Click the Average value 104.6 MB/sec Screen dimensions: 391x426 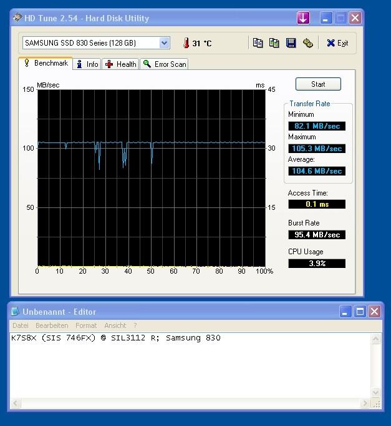coord(317,171)
